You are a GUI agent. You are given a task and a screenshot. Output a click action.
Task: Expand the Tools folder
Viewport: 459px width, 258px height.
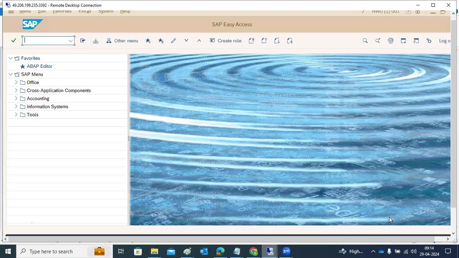pyautogui.click(x=16, y=115)
